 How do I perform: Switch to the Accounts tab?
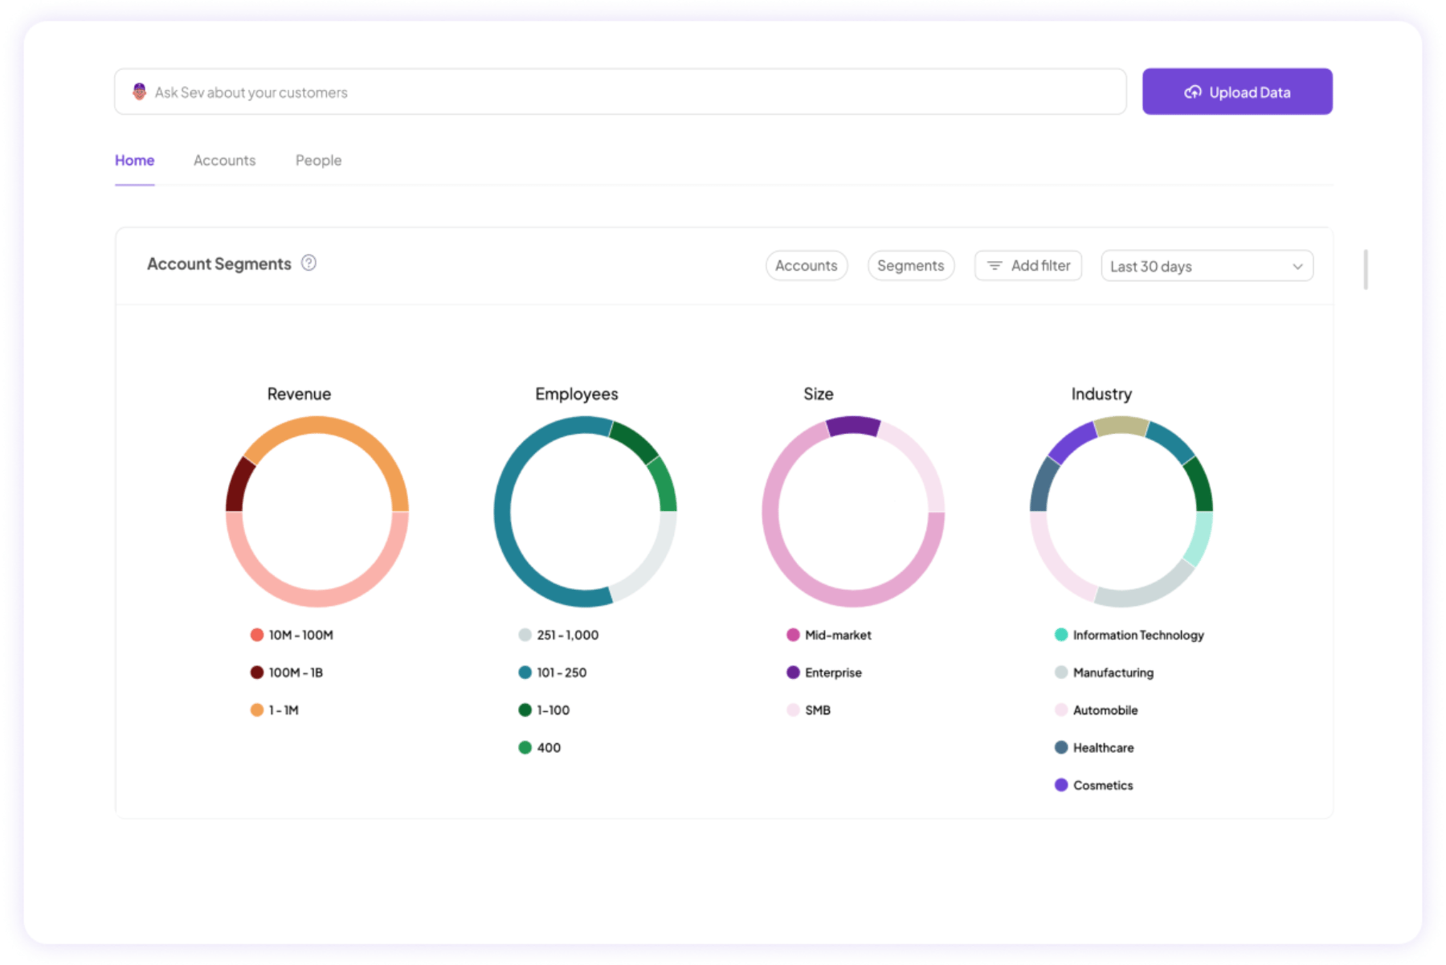tap(224, 161)
